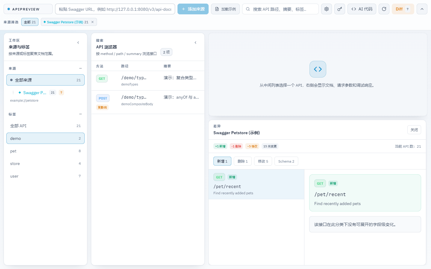This screenshot has width=431, height=269.
Task: Click the ~5 修改 summary badge
Action: (x=252, y=146)
